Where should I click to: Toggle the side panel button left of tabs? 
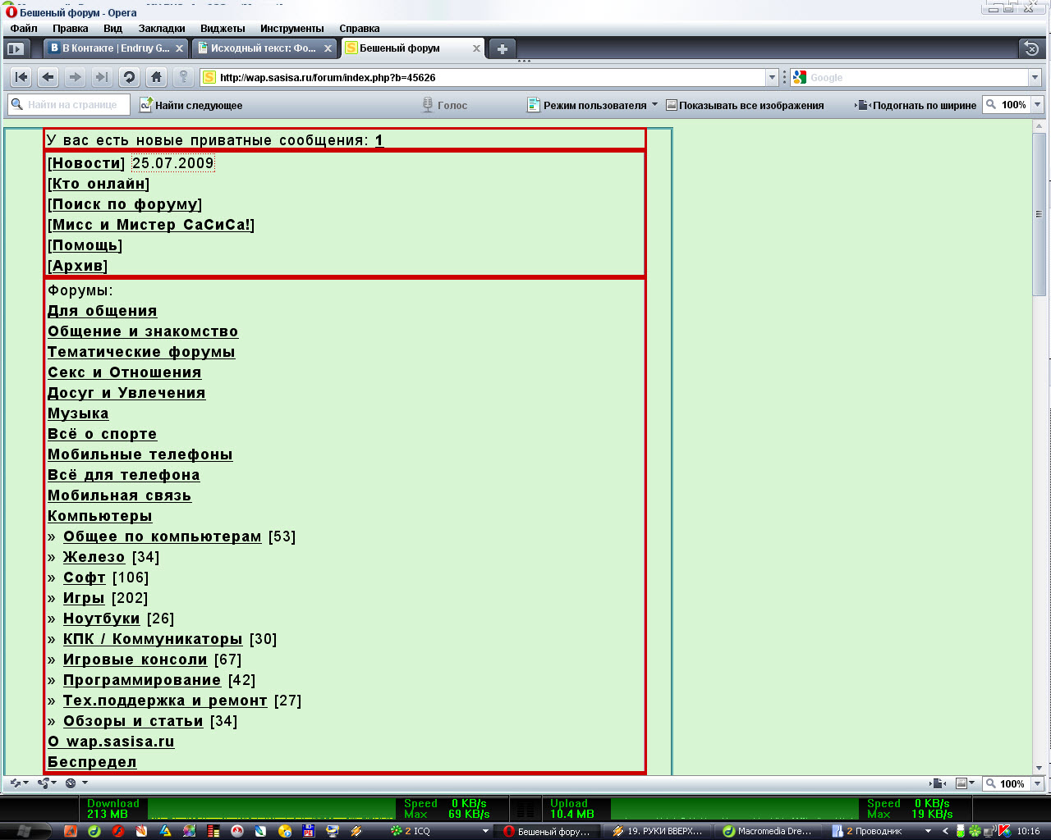[x=18, y=48]
